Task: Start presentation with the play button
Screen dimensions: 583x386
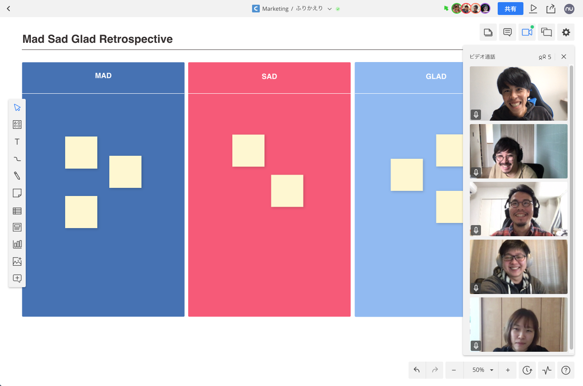Action: click(533, 9)
